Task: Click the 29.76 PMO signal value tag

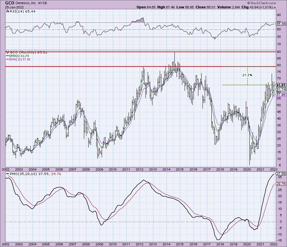Action: point(281,184)
